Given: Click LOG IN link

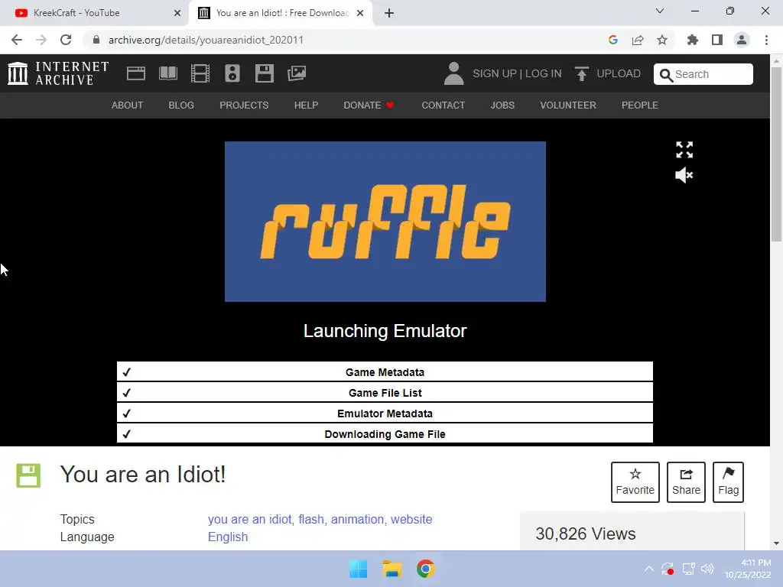Looking at the screenshot, I should tap(544, 73).
